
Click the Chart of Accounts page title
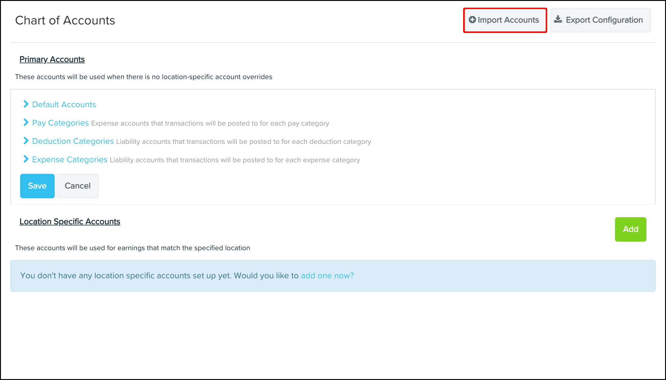coord(65,20)
